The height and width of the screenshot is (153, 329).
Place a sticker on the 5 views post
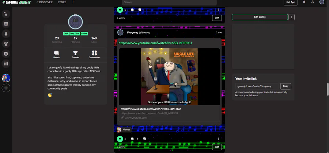tap(140, 10)
